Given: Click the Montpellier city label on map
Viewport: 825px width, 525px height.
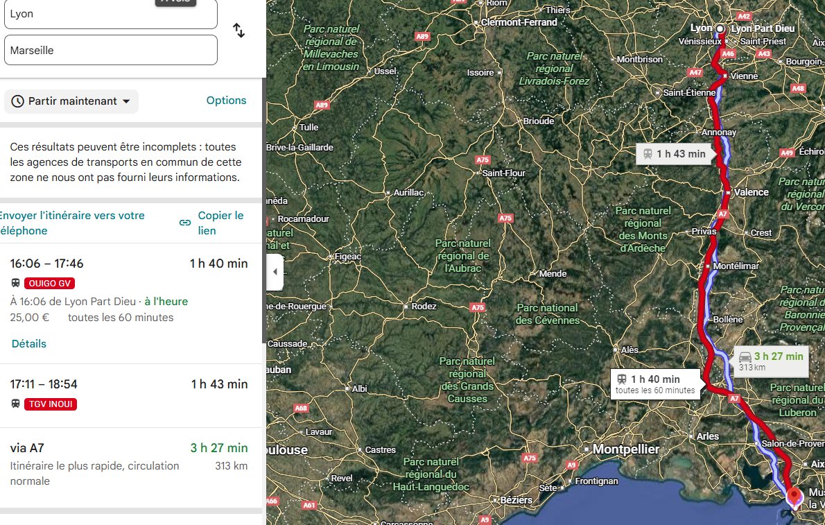Looking at the screenshot, I should pos(625,449).
